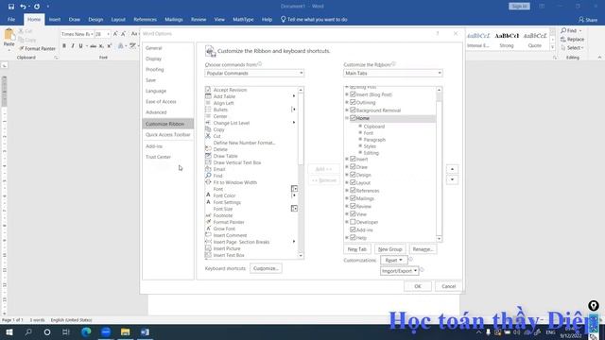Click Replace in the Editing group
This screenshot has width=605, height=340.
pyautogui.click(x=572, y=40)
